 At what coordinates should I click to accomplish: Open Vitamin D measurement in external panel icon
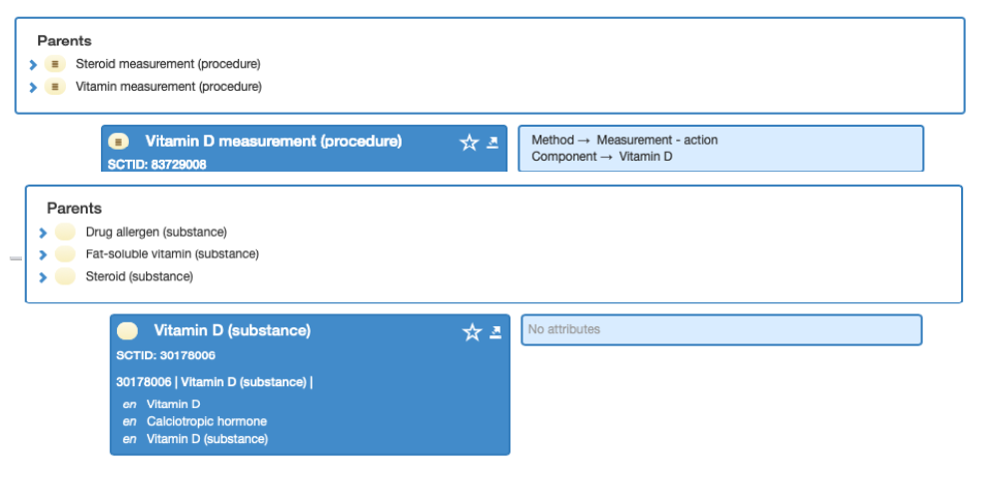coord(492,143)
